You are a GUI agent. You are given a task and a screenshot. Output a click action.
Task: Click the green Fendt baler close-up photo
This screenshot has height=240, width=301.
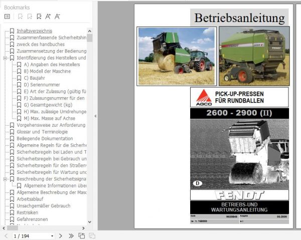tap(254, 56)
